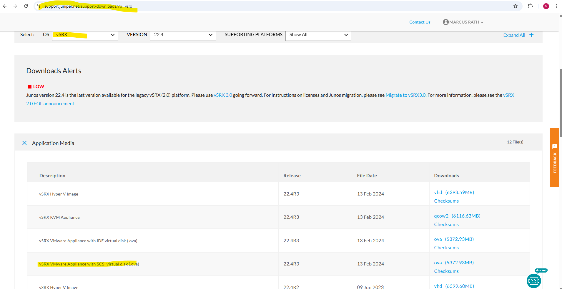View site information icon in address bar
This screenshot has width=562, height=289.
coord(39,6)
